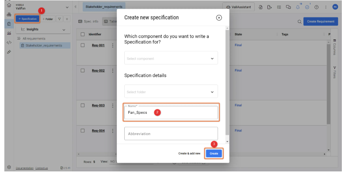Click the notifications bell icon
The height and width of the screenshot is (173, 345).
coord(298,7)
